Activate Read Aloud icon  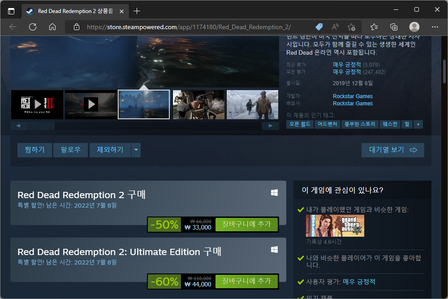(x=336, y=27)
